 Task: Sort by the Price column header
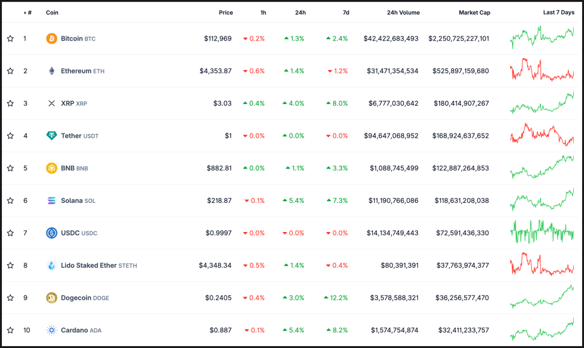click(225, 12)
